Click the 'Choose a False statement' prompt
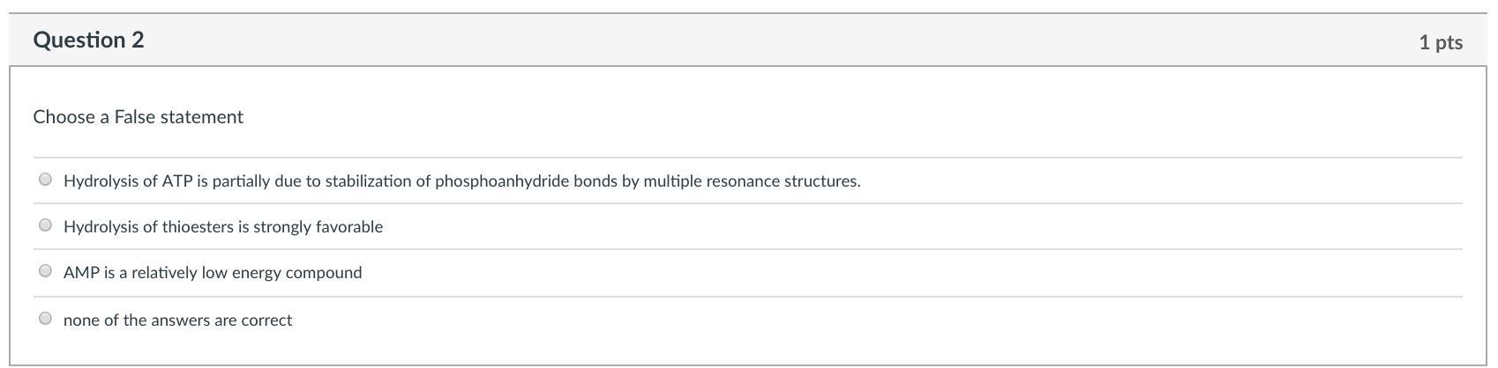The width and height of the screenshot is (1498, 368). (x=138, y=117)
